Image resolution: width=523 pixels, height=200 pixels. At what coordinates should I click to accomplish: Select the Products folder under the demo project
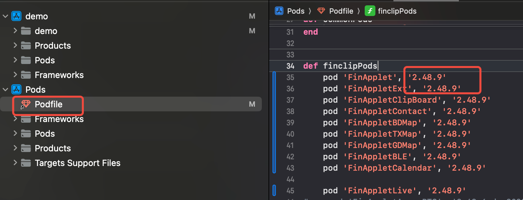tap(53, 46)
